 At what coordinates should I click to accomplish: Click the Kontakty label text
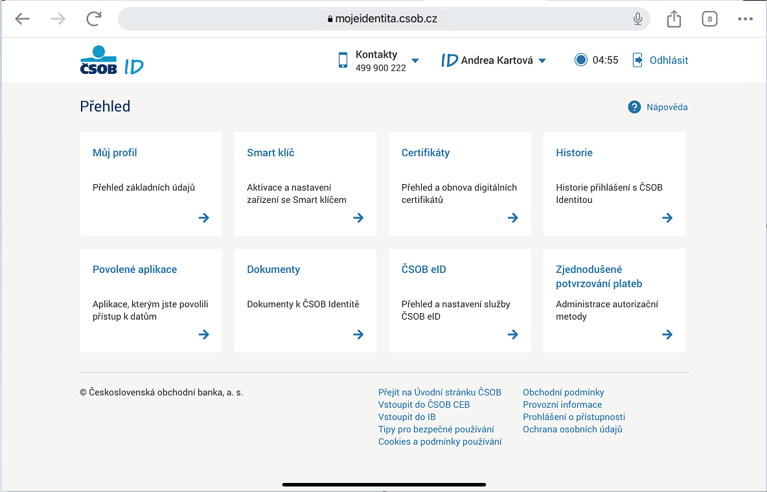[376, 54]
